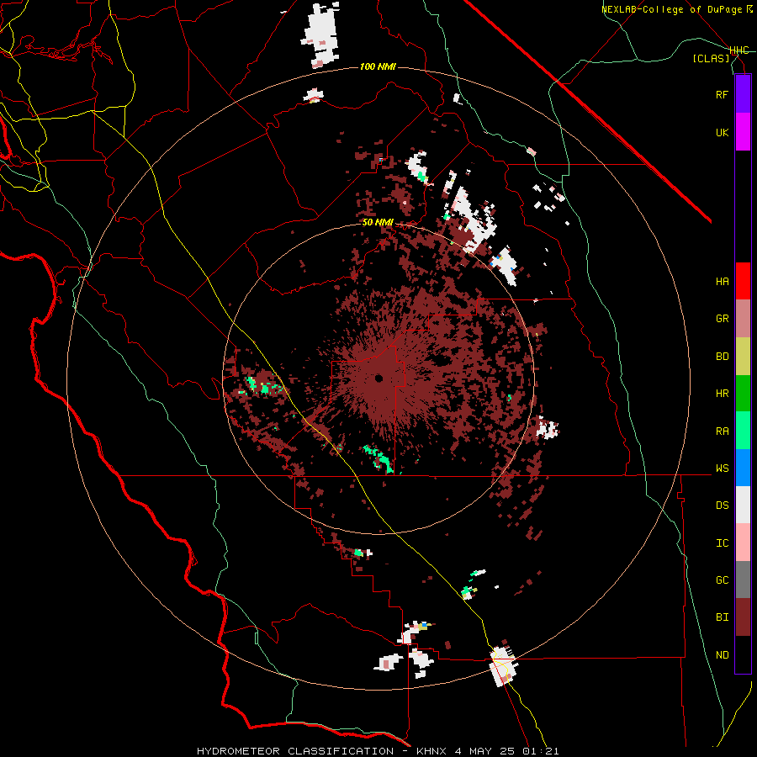Select the GR legend color block
Screen dimensions: 757x757
click(x=743, y=319)
